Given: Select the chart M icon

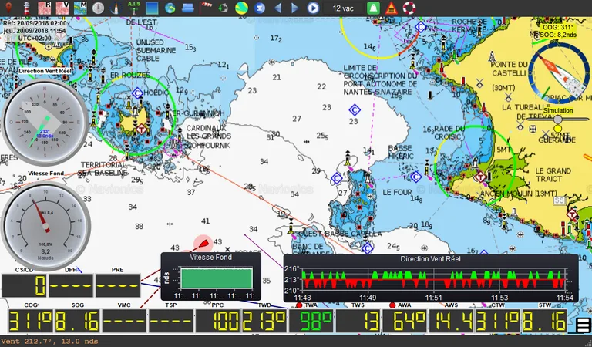Looking at the screenshot, I should point(80,8).
